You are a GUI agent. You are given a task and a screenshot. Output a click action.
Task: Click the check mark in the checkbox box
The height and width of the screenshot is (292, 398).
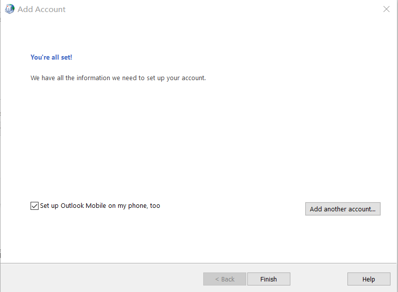[x=35, y=206]
